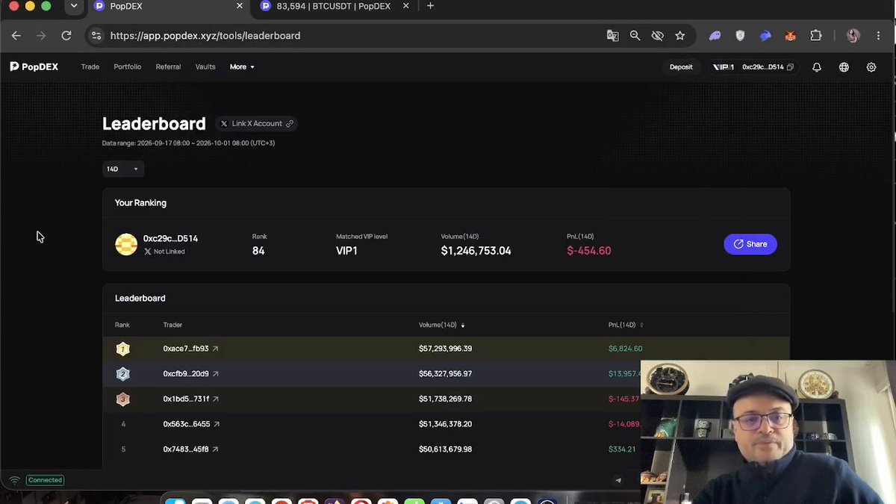Open the globe language selector

click(x=844, y=67)
